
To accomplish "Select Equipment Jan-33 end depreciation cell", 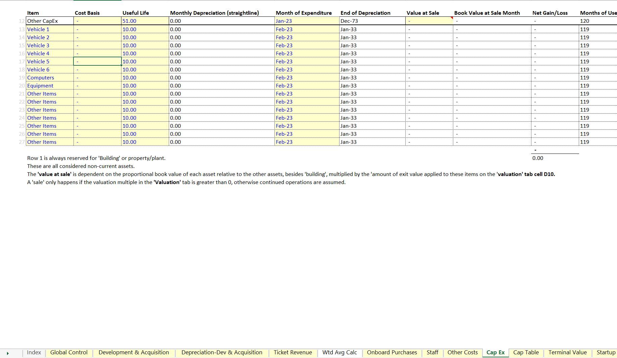I will point(372,85).
